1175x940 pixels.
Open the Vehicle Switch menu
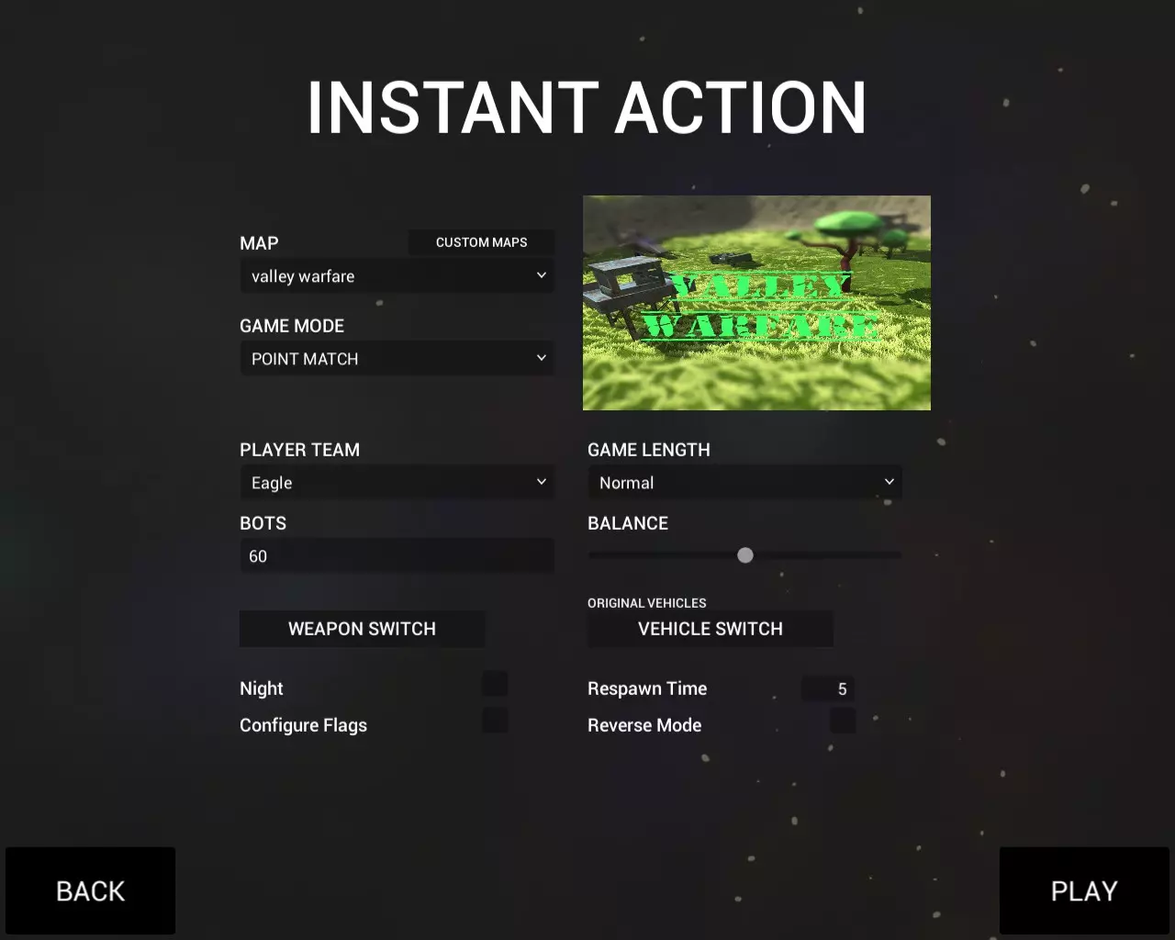710,629
